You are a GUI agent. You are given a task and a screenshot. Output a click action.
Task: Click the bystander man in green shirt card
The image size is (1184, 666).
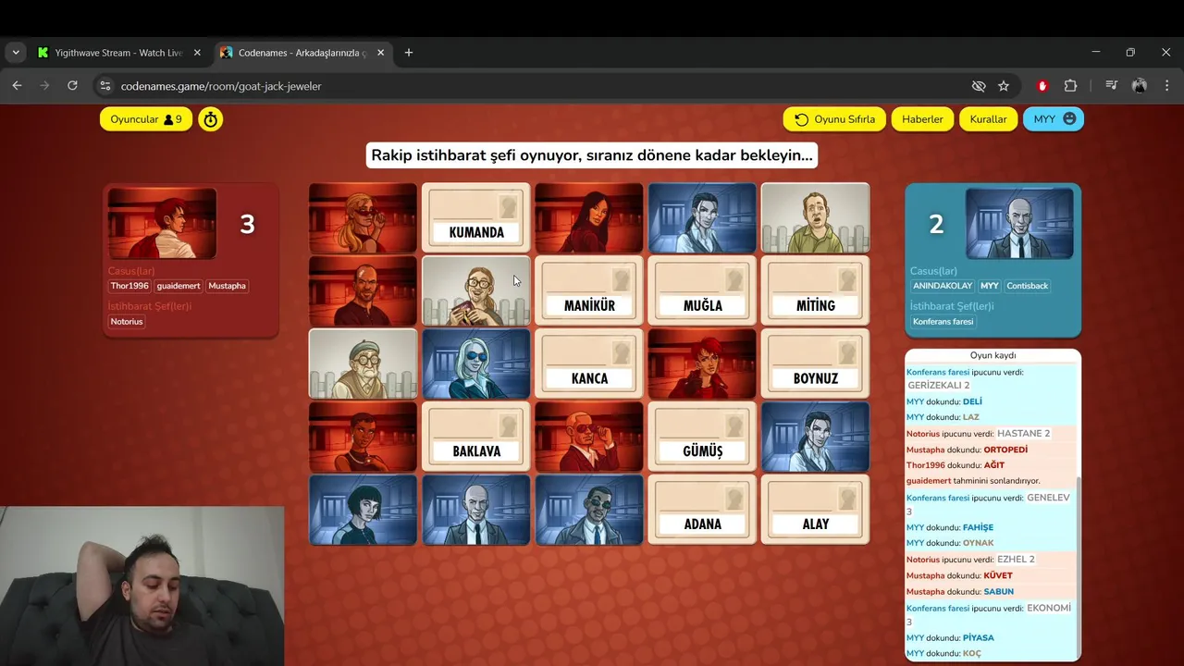point(815,217)
